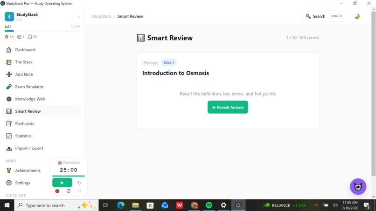Open the WPS Office taskbar icon
Viewport: 376px width, 211px height.
pos(179,205)
